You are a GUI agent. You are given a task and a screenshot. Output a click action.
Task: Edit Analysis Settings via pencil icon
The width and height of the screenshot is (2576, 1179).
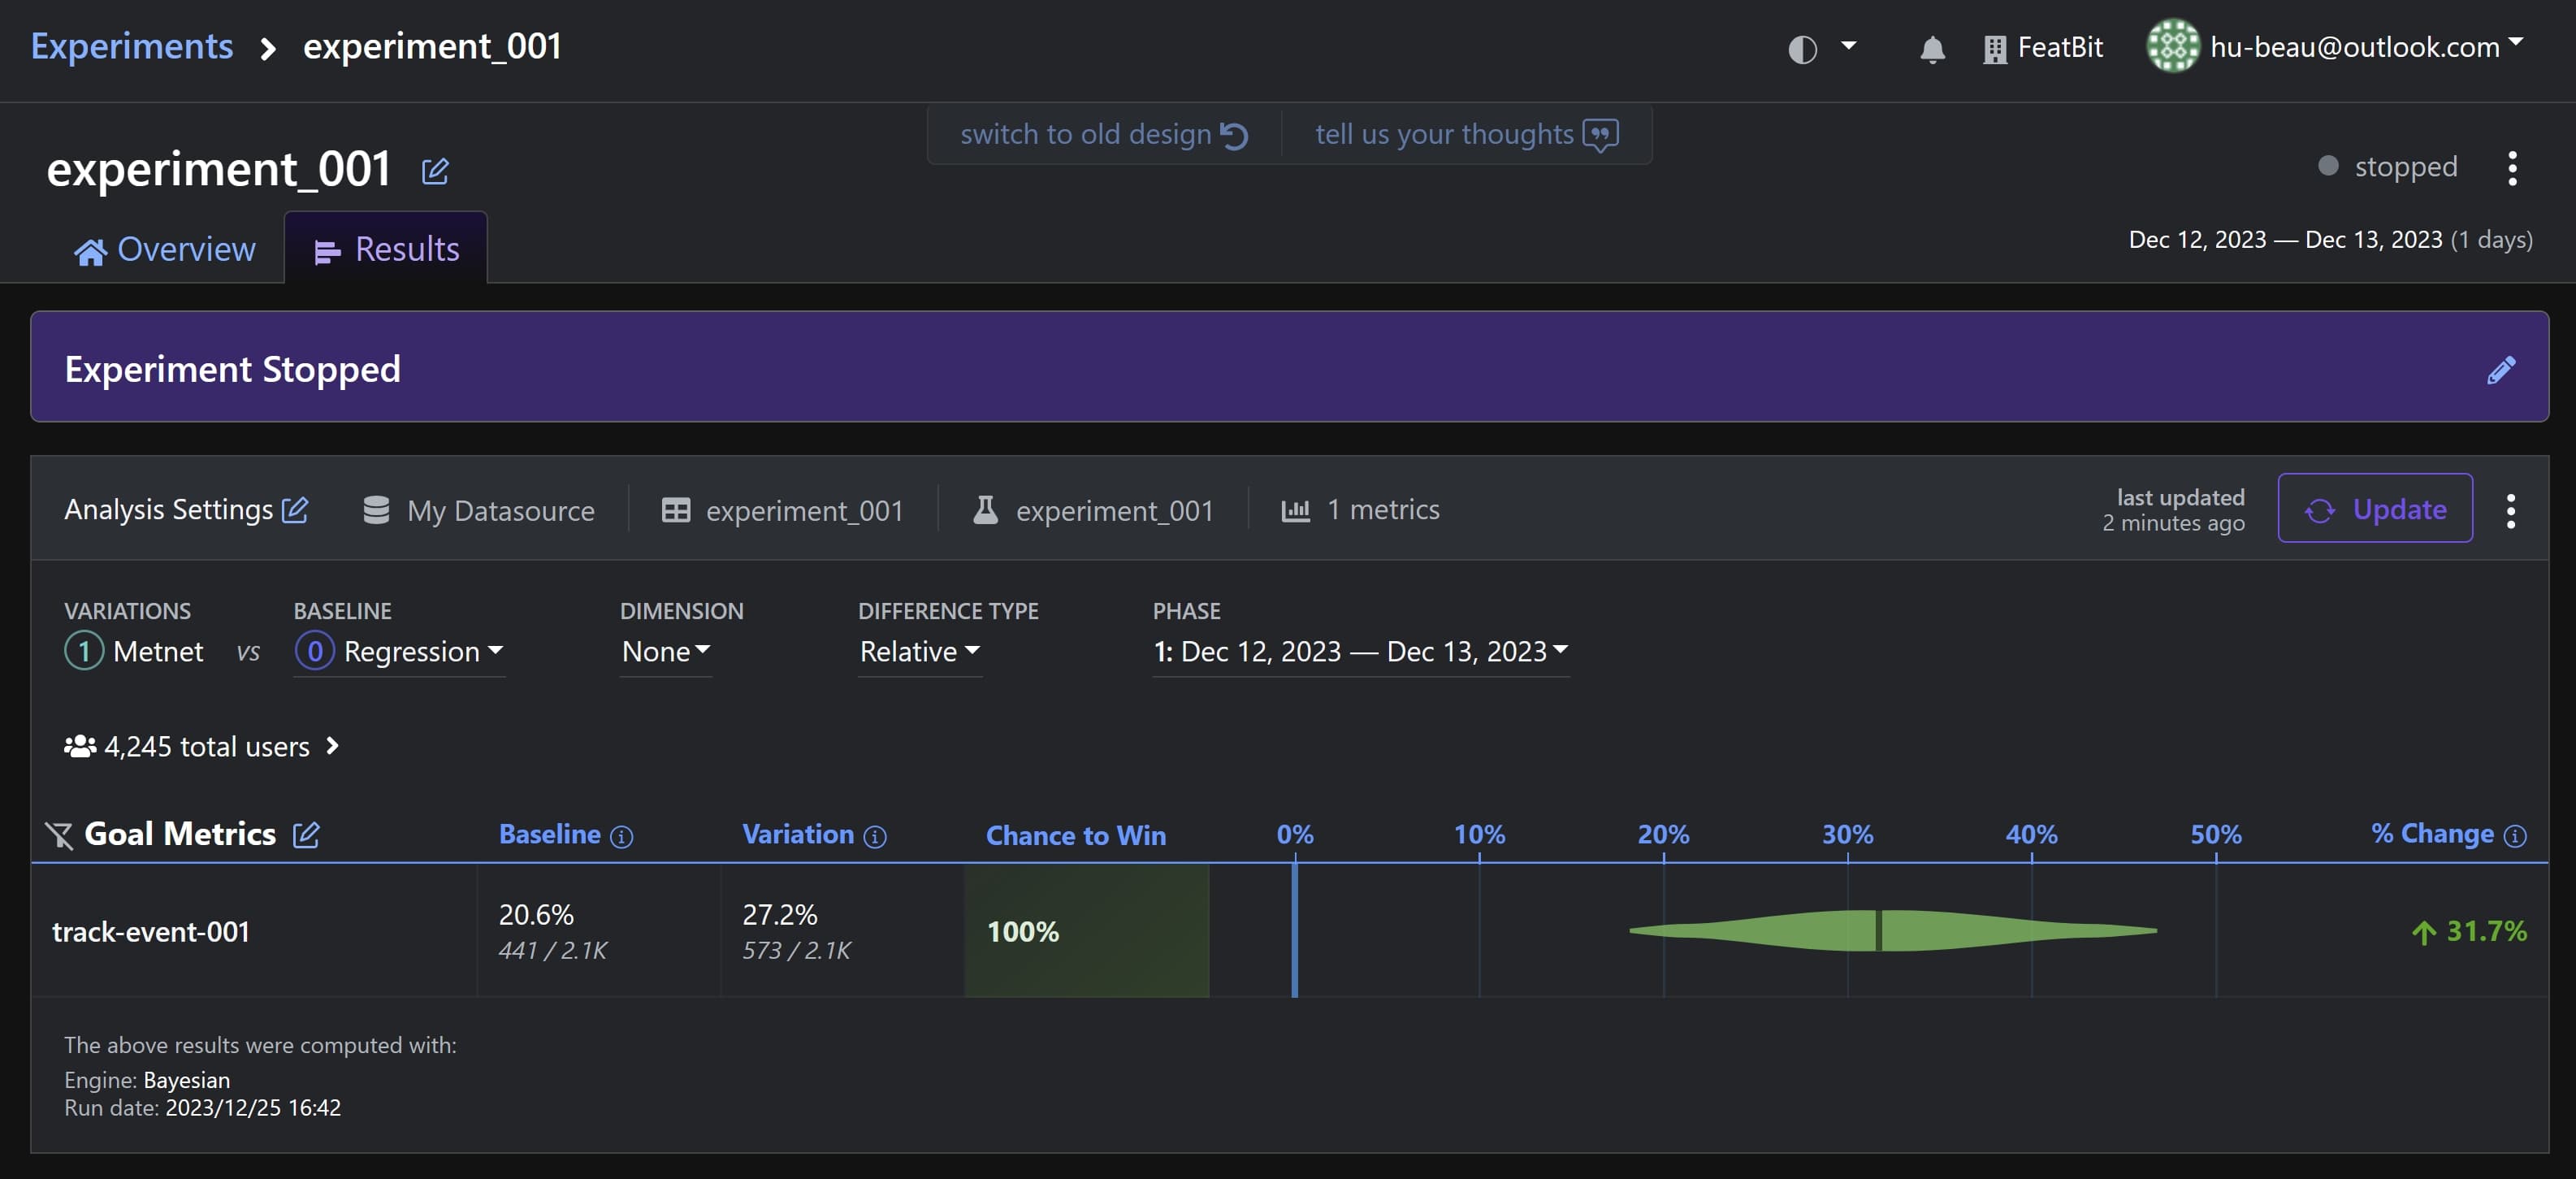pyautogui.click(x=295, y=510)
